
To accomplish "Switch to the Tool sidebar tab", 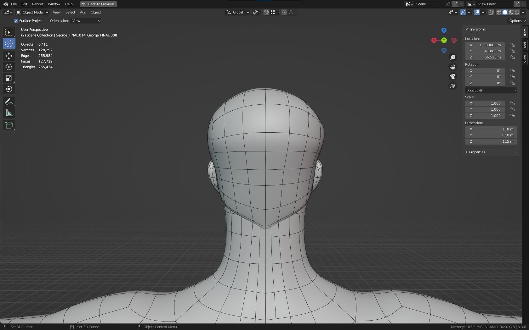I will coord(525,45).
